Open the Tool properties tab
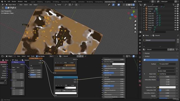The width and height of the screenshot is (180, 101). click(x=140, y=36)
